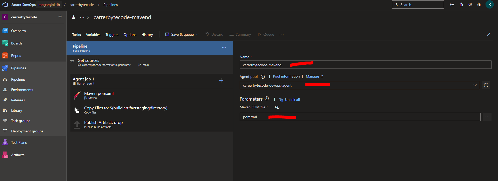Screen dimensions: 498x181
Task: Click the Azure DevOps logo icon
Action: [x=5, y=5]
